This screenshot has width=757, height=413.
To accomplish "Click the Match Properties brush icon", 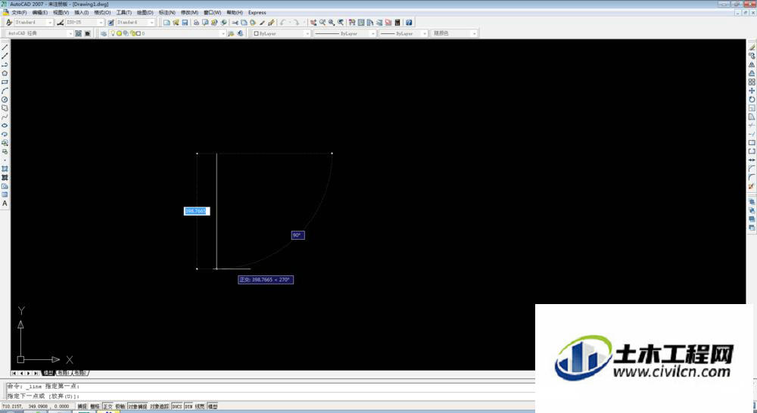I will (x=271, y=23).
